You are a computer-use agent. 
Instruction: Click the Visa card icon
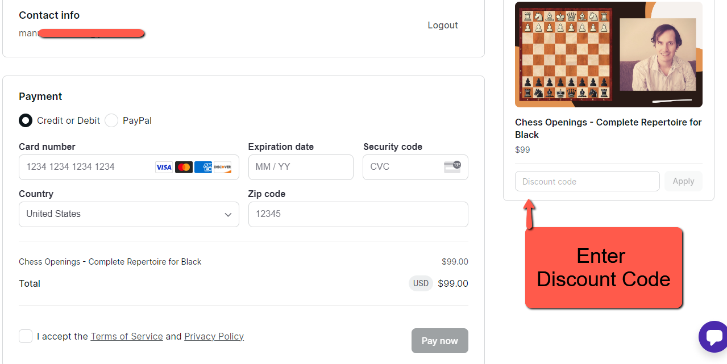coord(164,167)
